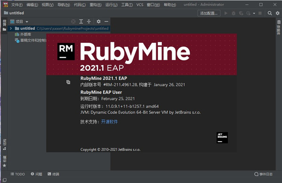Open the Favorites star side tab
The image size is (282, 183).
[5, 161]
